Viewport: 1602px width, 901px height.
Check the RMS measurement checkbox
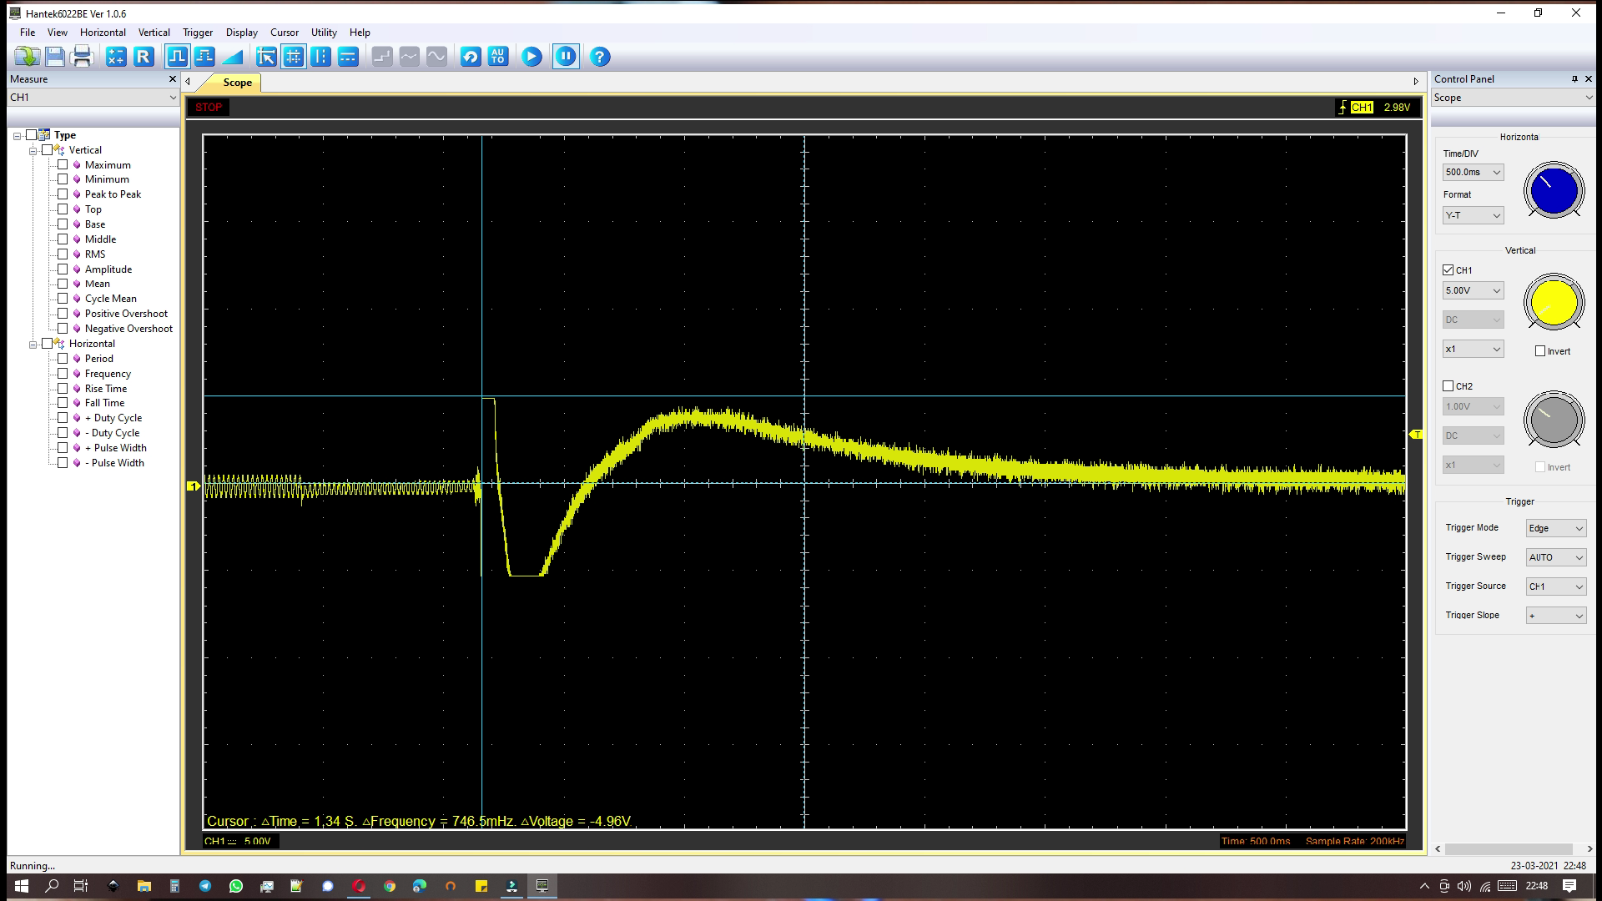click(x=63, y=254)
